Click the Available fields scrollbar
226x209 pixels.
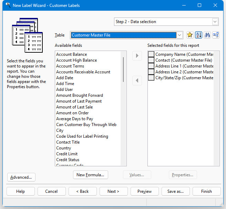123,69
